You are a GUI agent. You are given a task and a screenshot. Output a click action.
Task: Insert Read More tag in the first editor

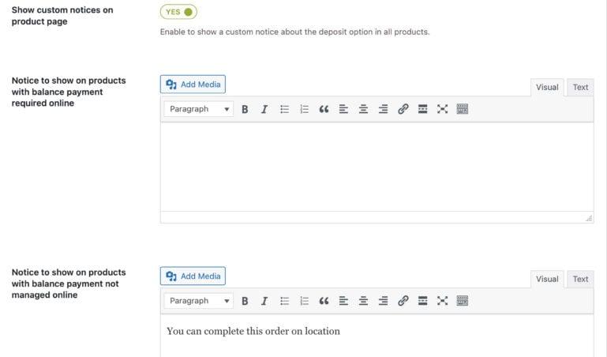423,109
